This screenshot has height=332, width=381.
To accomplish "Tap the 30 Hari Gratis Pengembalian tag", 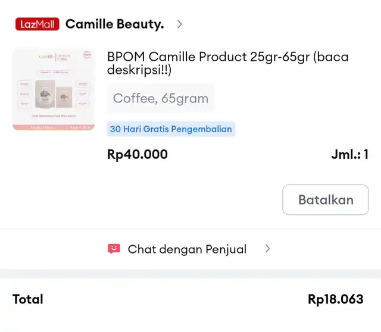I will [x=171, y=129].
